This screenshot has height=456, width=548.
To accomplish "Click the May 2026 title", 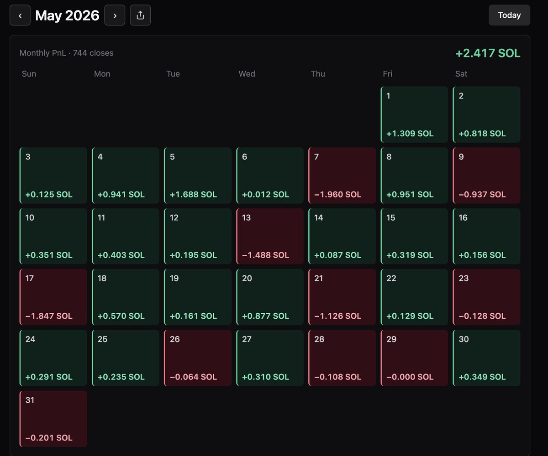I will point(67,16).
